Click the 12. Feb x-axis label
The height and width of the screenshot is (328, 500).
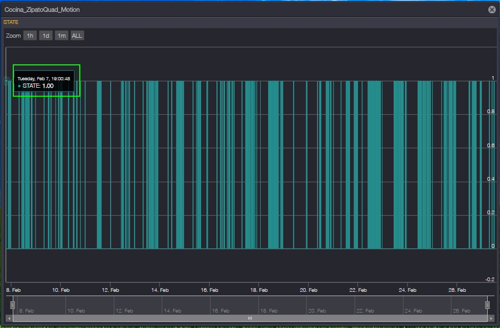pos(110,290)
